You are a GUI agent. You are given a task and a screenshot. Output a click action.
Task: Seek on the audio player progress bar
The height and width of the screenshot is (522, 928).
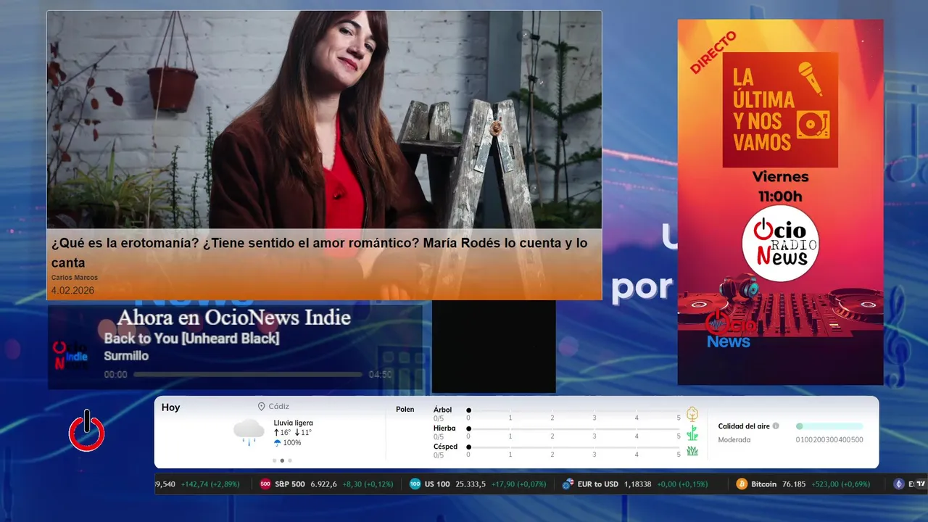(247, 375)
